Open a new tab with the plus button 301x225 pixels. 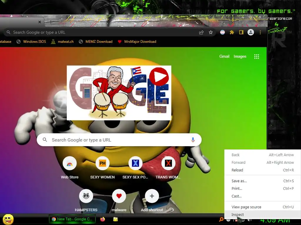(51, 22)
